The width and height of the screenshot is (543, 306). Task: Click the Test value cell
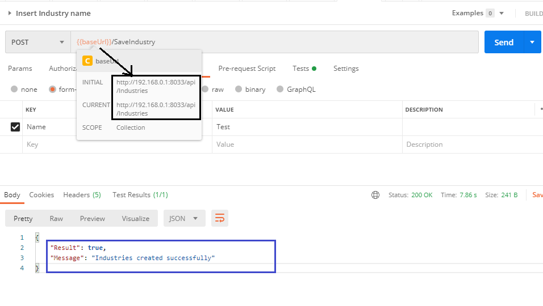pyautogui.click(x=307, y=127)
